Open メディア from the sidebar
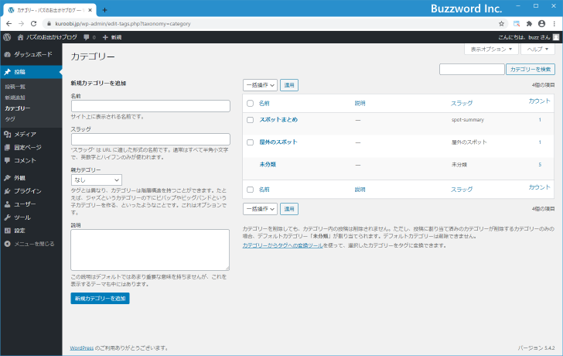The width and height of the screenshot is (563, 356). click(25, 134)
